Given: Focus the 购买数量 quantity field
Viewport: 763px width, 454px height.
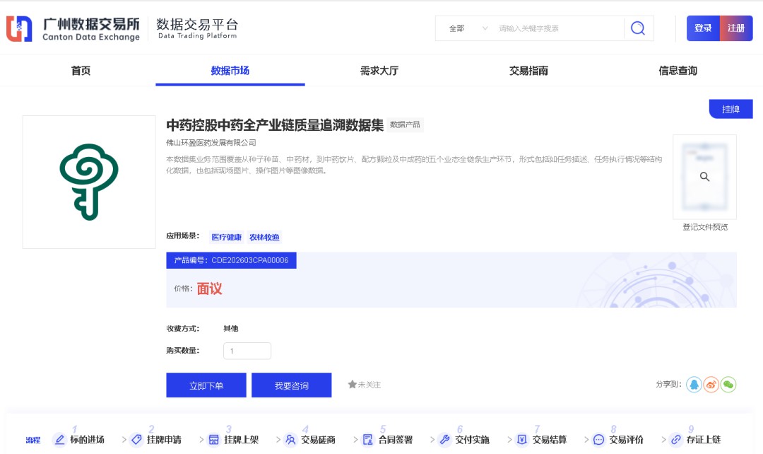Looking at the screenshot, I should click(x=247, y=351).
